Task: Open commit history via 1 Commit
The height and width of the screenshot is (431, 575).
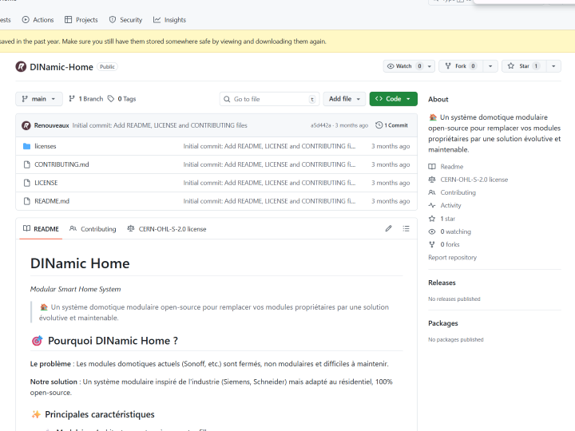Action: [x=392, y=125]
